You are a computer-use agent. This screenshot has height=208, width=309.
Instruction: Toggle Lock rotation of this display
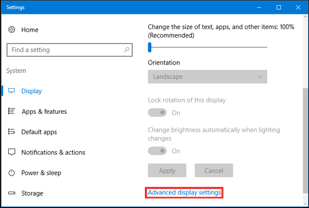pos(157,113)
